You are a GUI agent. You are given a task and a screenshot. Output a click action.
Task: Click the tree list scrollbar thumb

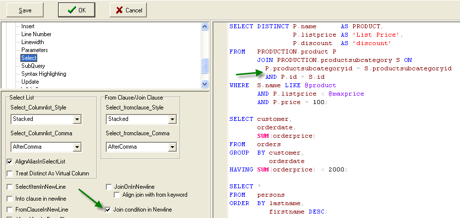(x=205, y=66)
